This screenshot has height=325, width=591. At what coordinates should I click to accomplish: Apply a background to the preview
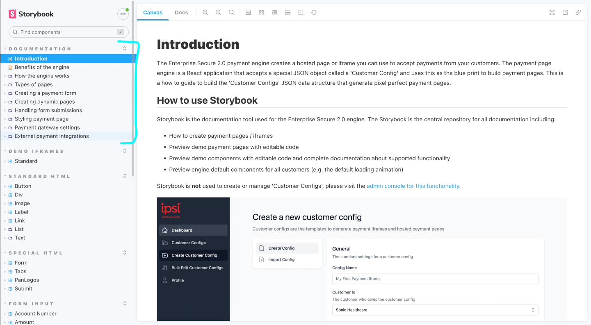point(248,12)
